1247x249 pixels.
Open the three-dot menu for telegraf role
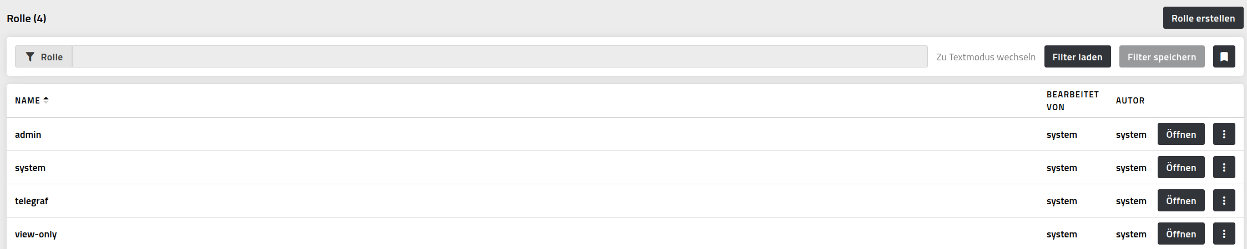1224,200
